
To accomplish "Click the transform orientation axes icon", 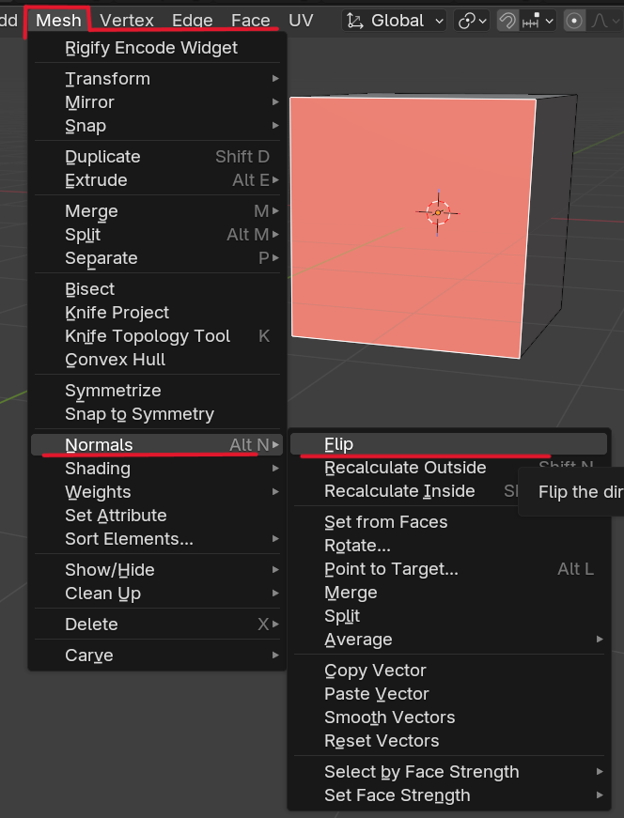I will tap(356, 21).
